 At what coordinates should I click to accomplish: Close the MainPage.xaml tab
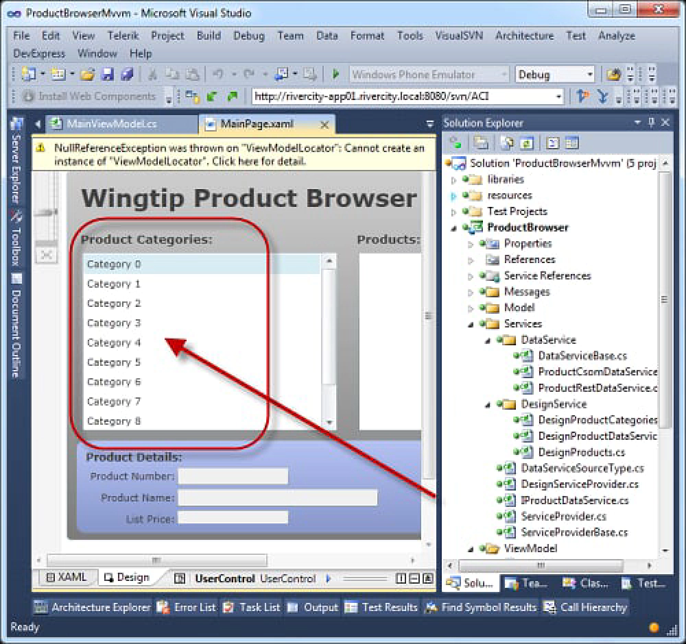click(x=324, y=125)
